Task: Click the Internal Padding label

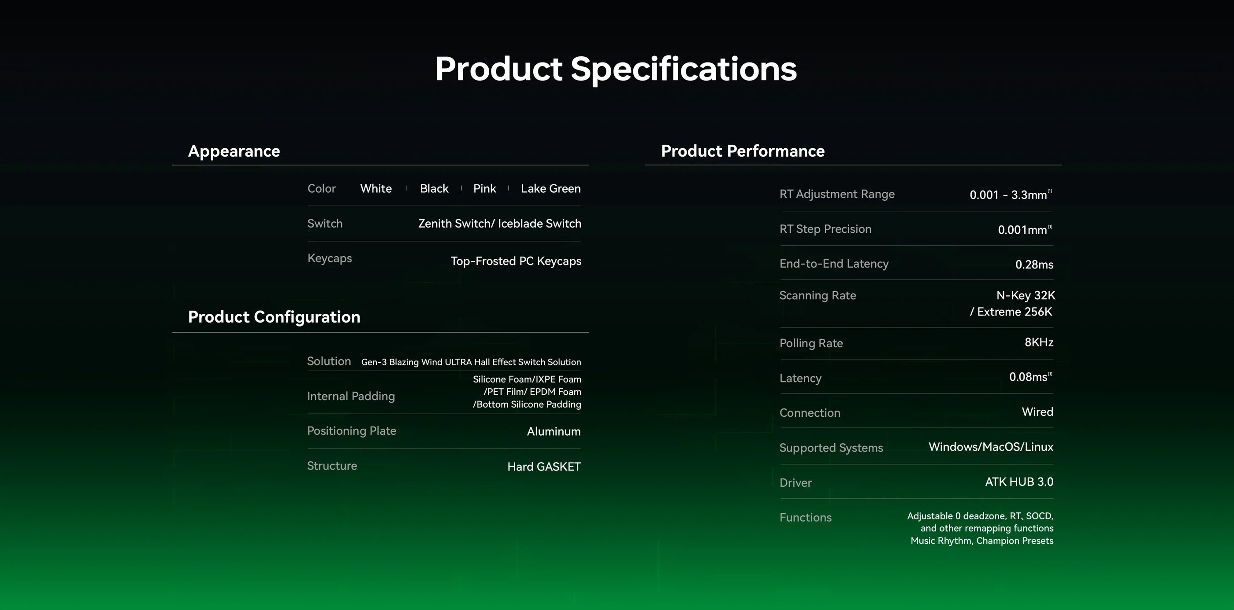Action: point(351,396)
